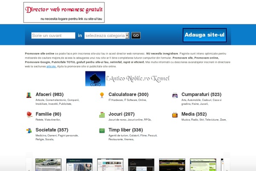The height and width of the screenshot is (171, 256).
Task: Click the Timp liber green icon
Action: [x=102, y=130]
